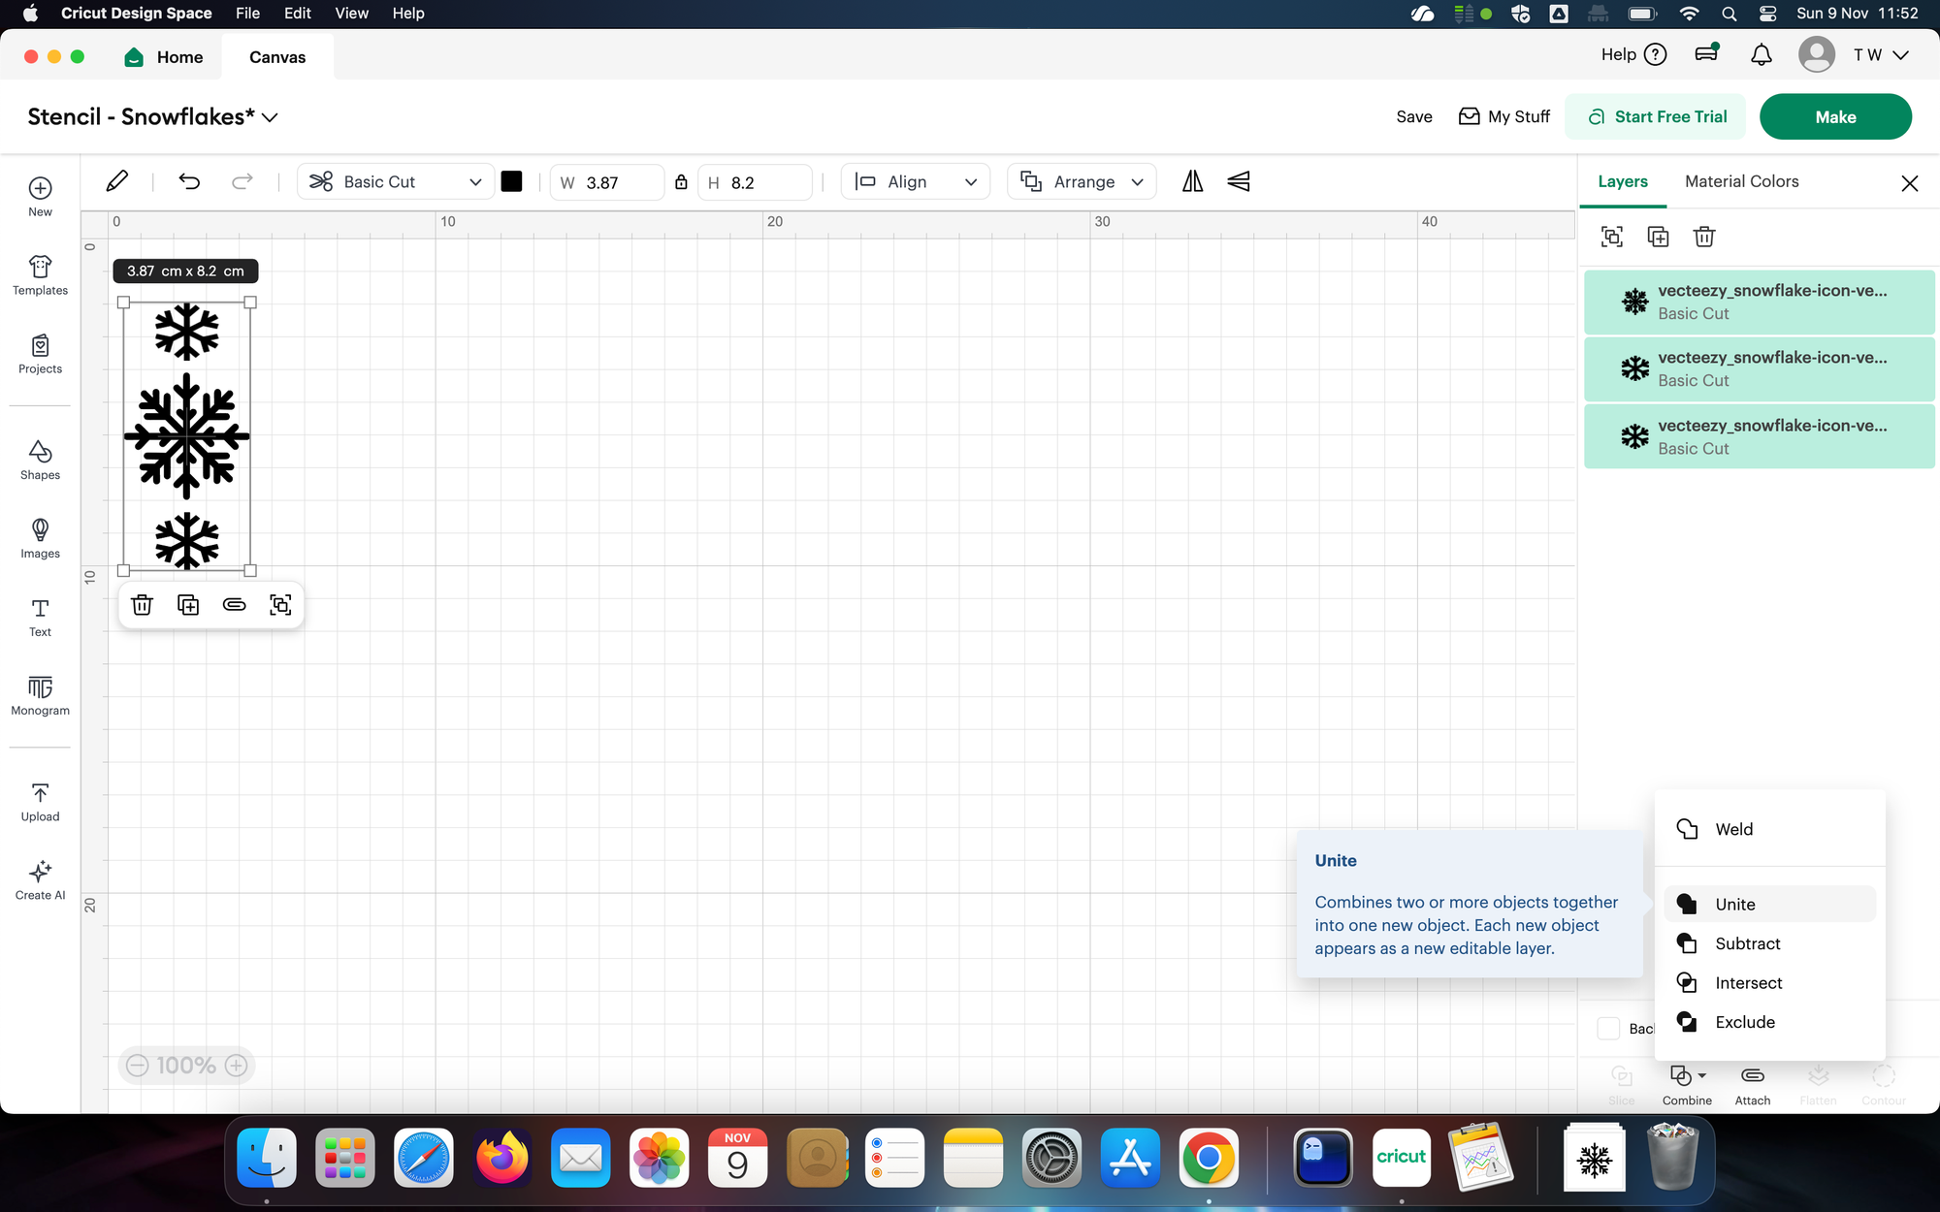Select Subtract from the Combine menu

coord(1747,943)
